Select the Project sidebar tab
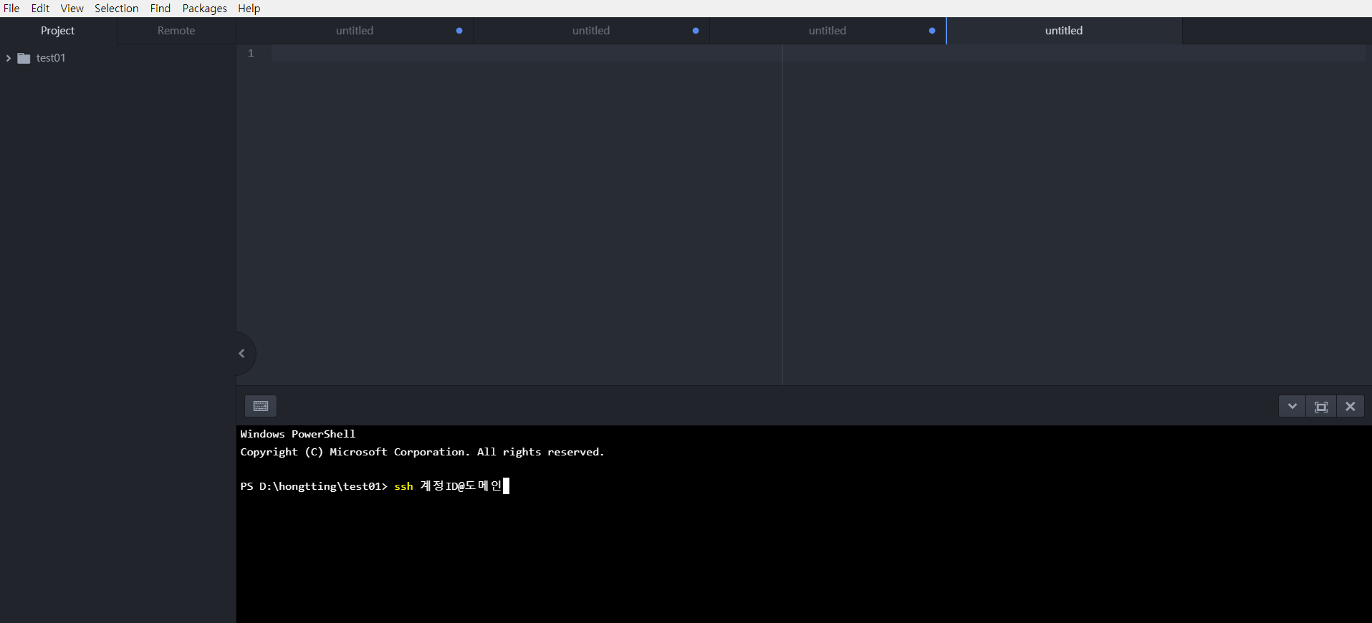 (57, 31)
